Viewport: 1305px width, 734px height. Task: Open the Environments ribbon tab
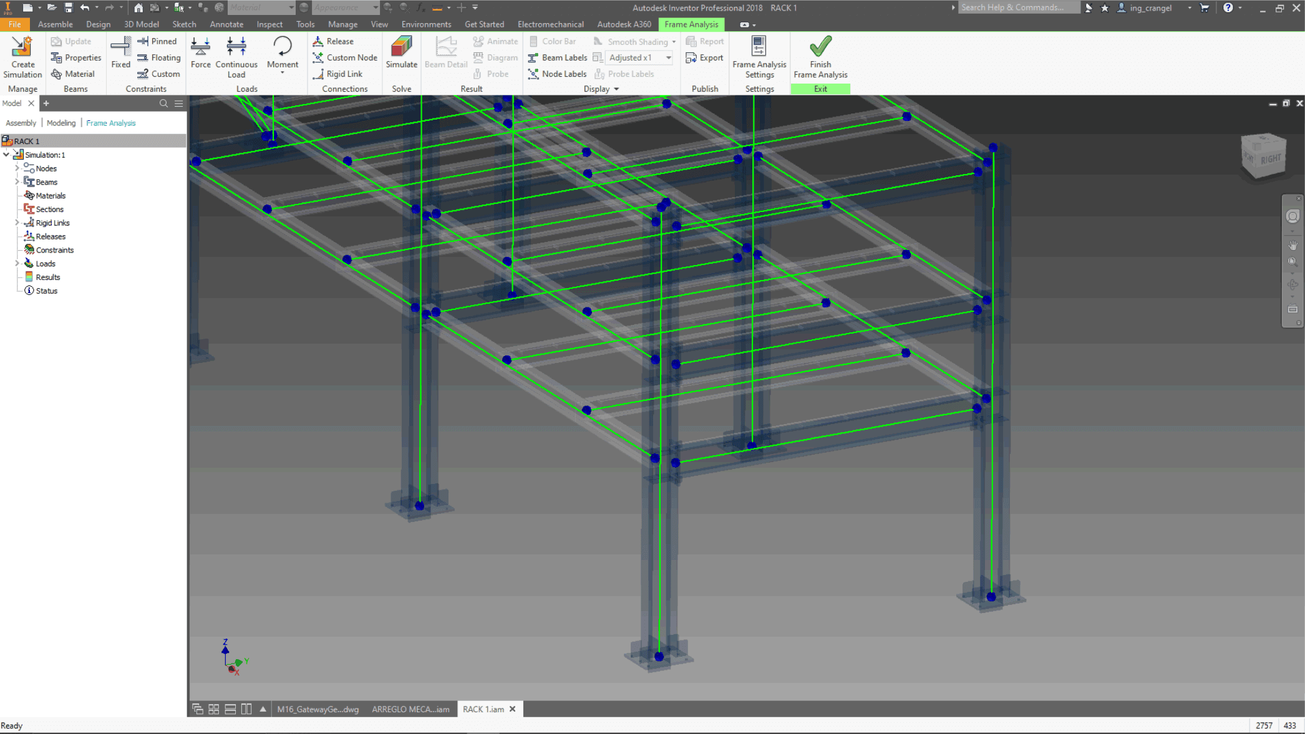click(x=426, y=24)
